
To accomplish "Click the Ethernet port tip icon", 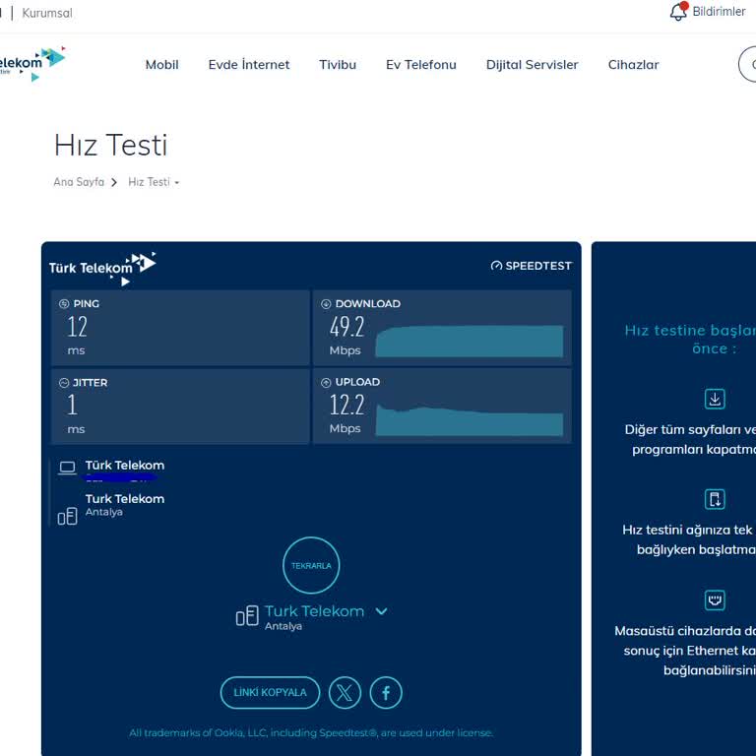I will coord(715,599).
